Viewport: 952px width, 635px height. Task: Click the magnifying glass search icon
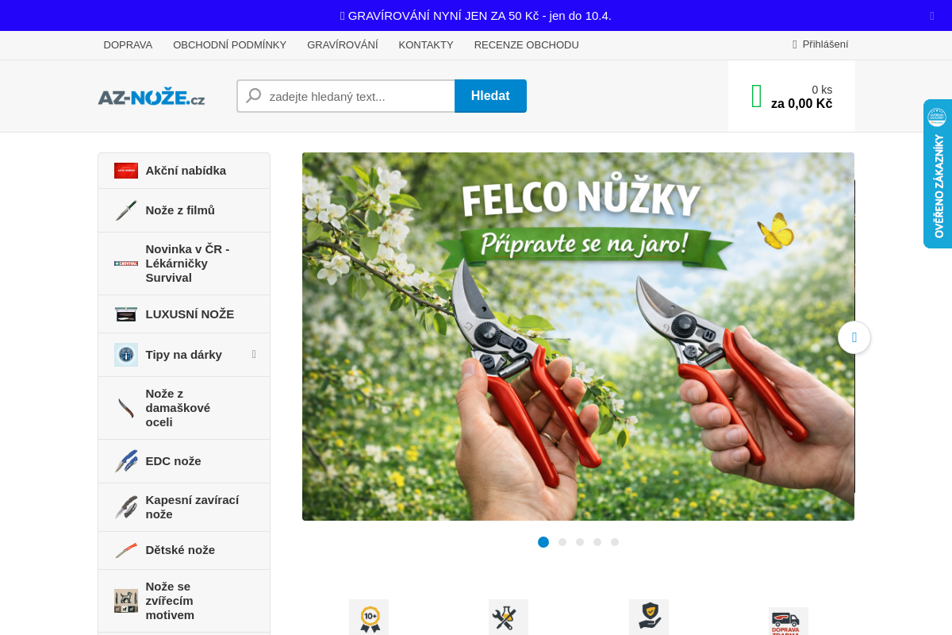point(252,95)
